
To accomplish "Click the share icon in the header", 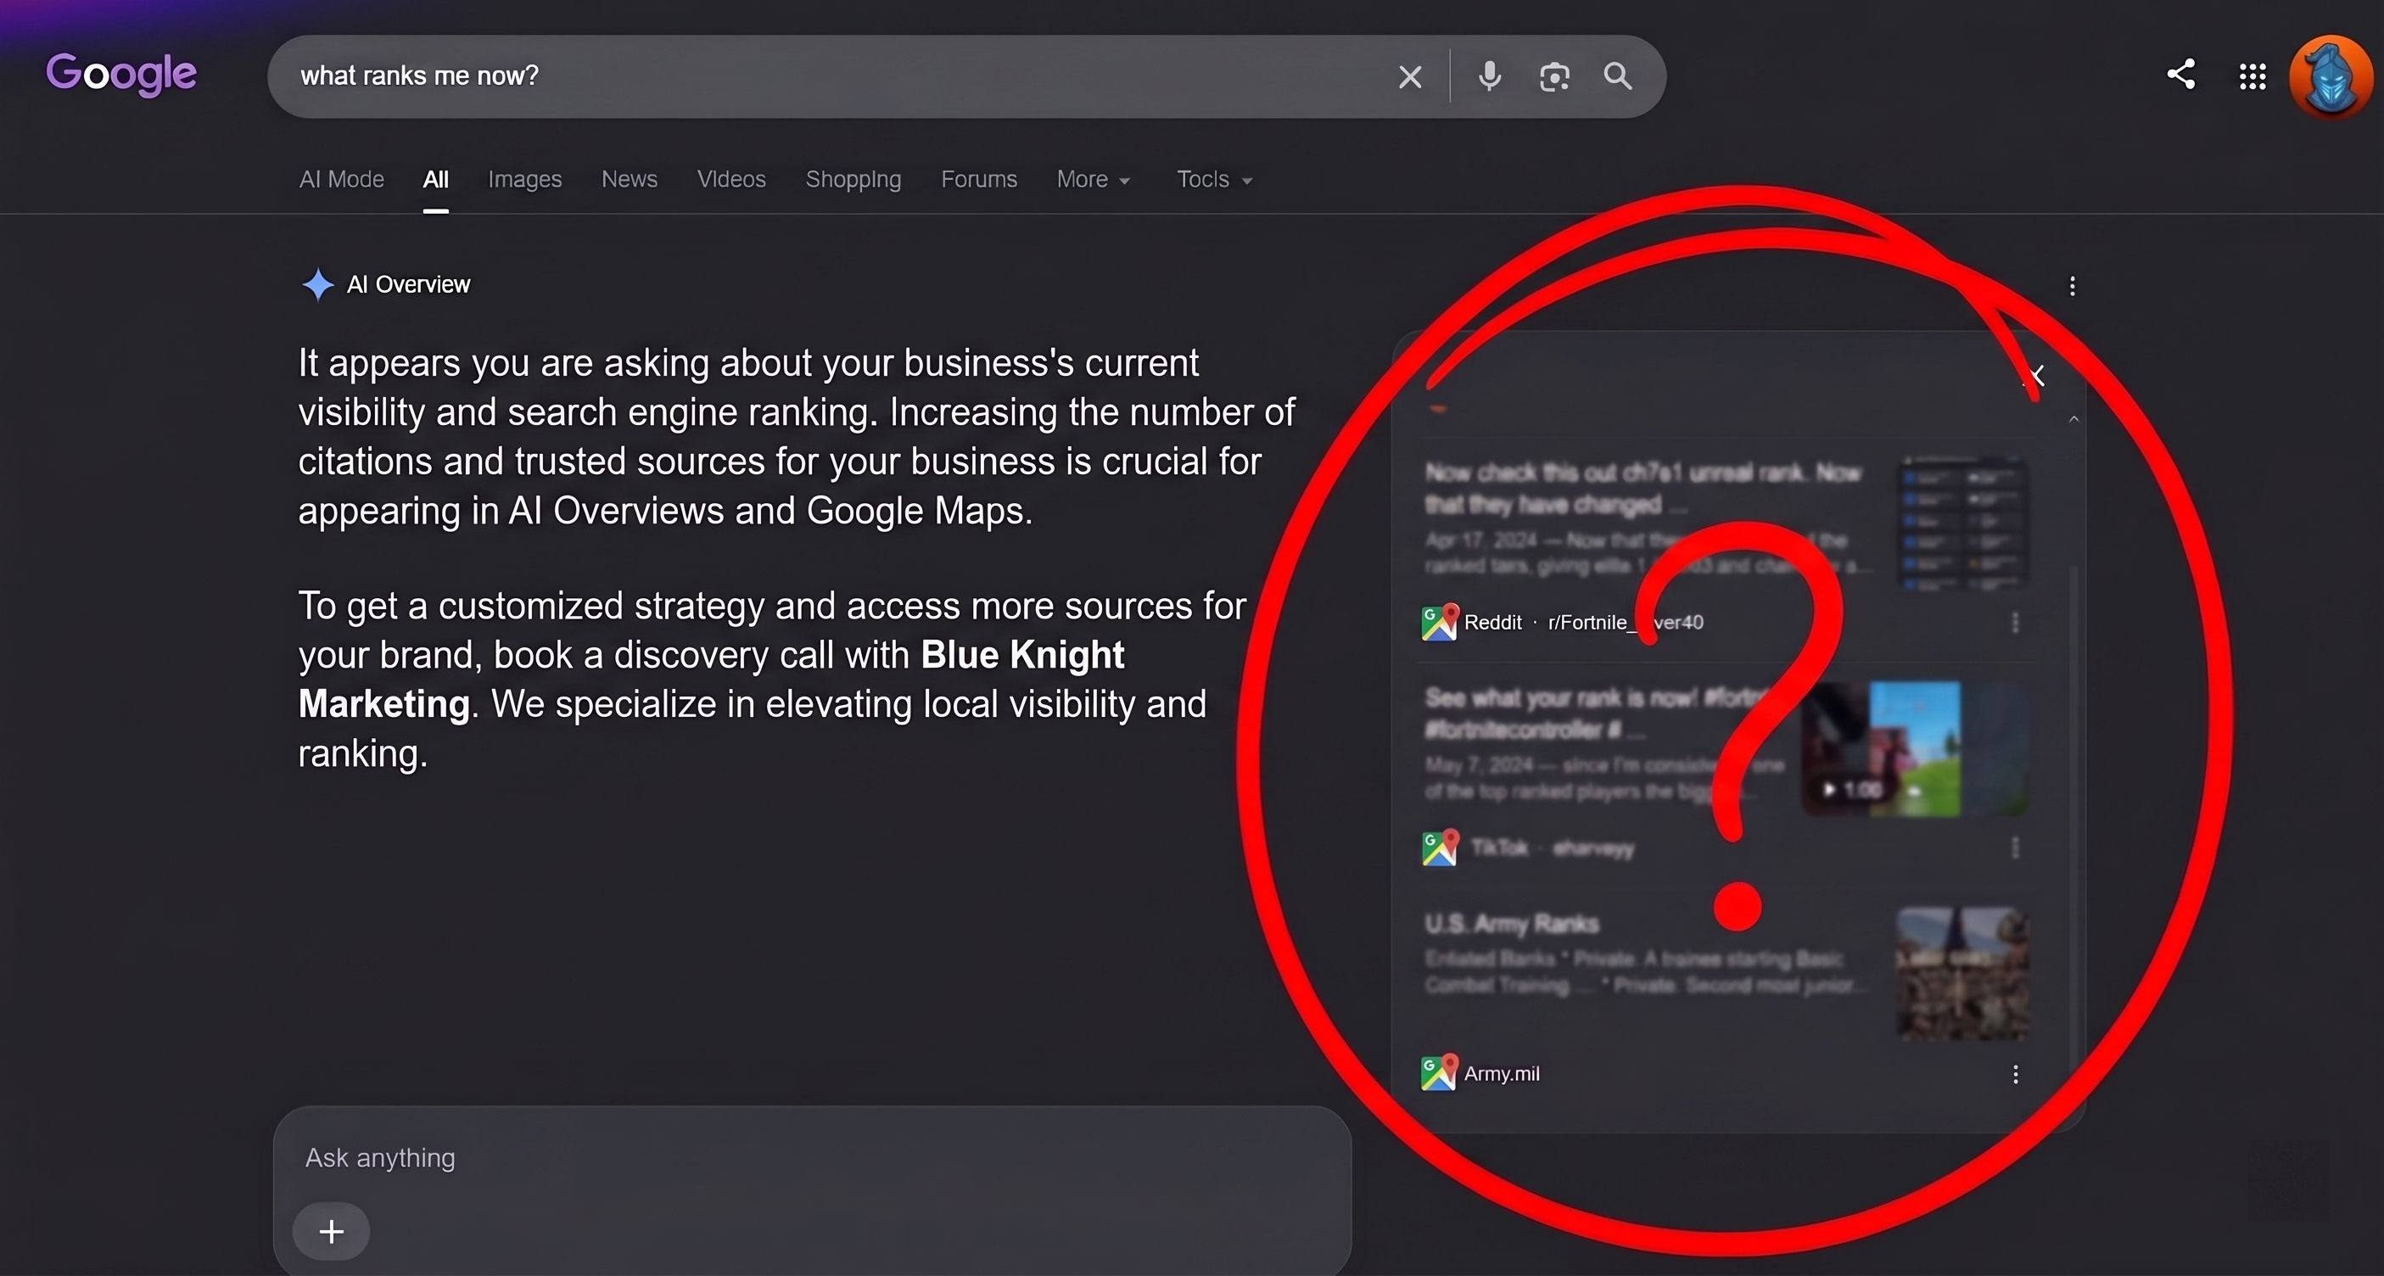I will click(2181, 74).
